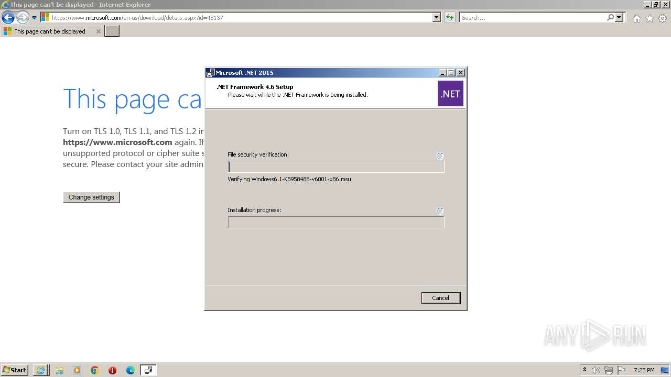Close the 'This page can't be displayed' tab
Screen dimensions: 671x377
(x=98, y=31)
